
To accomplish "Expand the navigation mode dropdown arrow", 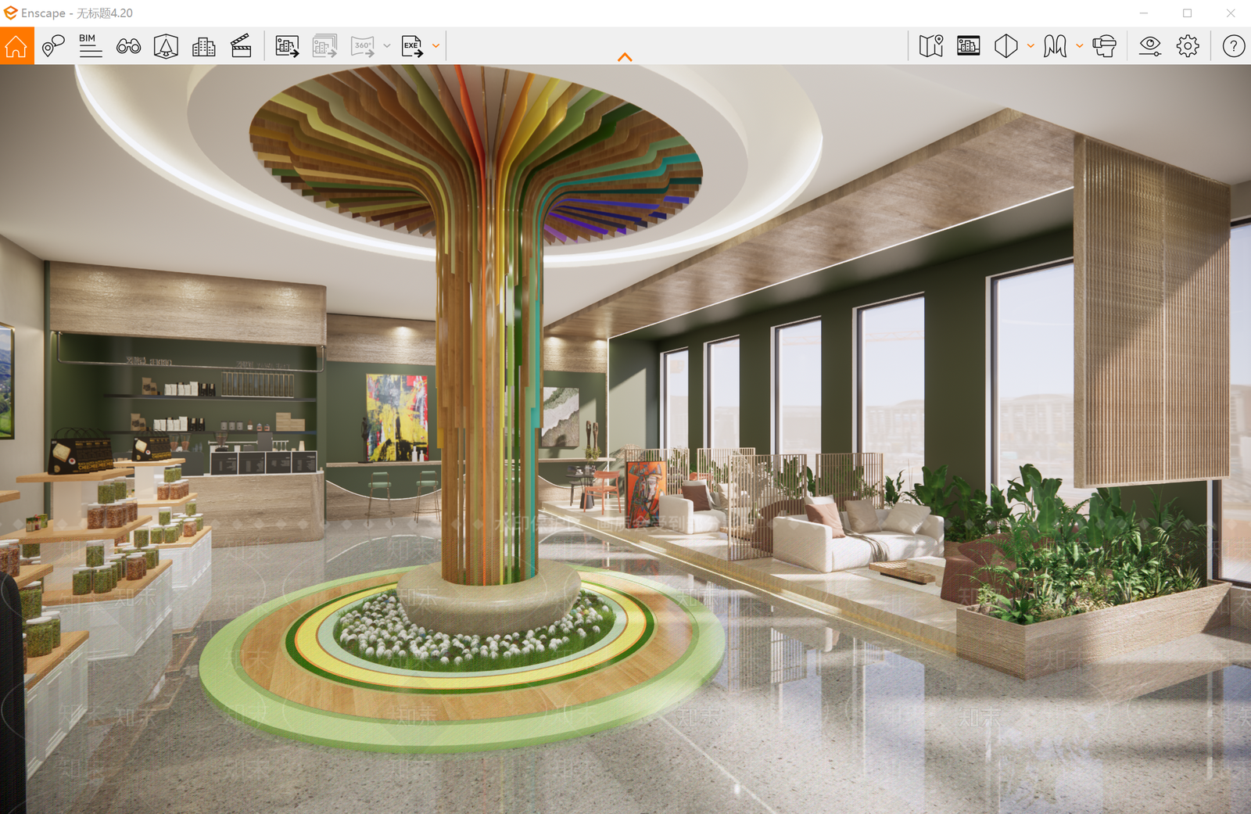I will (x=1080, y=46).
